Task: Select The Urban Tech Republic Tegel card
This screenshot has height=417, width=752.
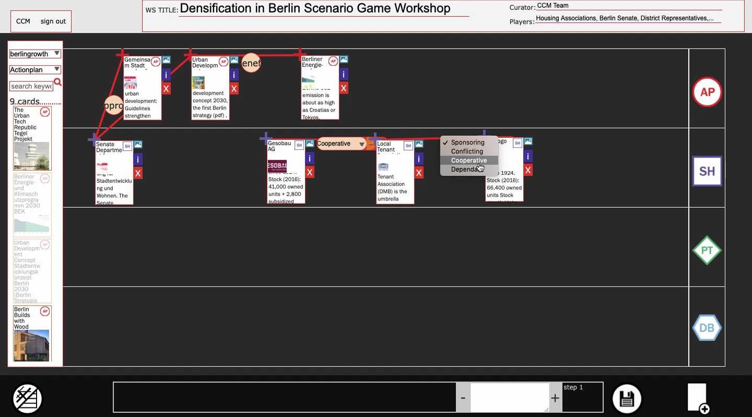Action: pos(32,138)
